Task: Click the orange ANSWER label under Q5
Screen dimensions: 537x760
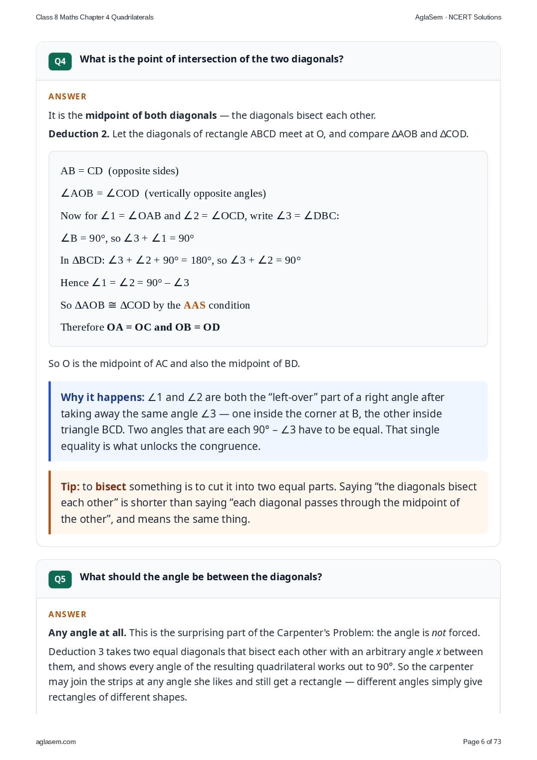Action: click(x=67, y=614)
